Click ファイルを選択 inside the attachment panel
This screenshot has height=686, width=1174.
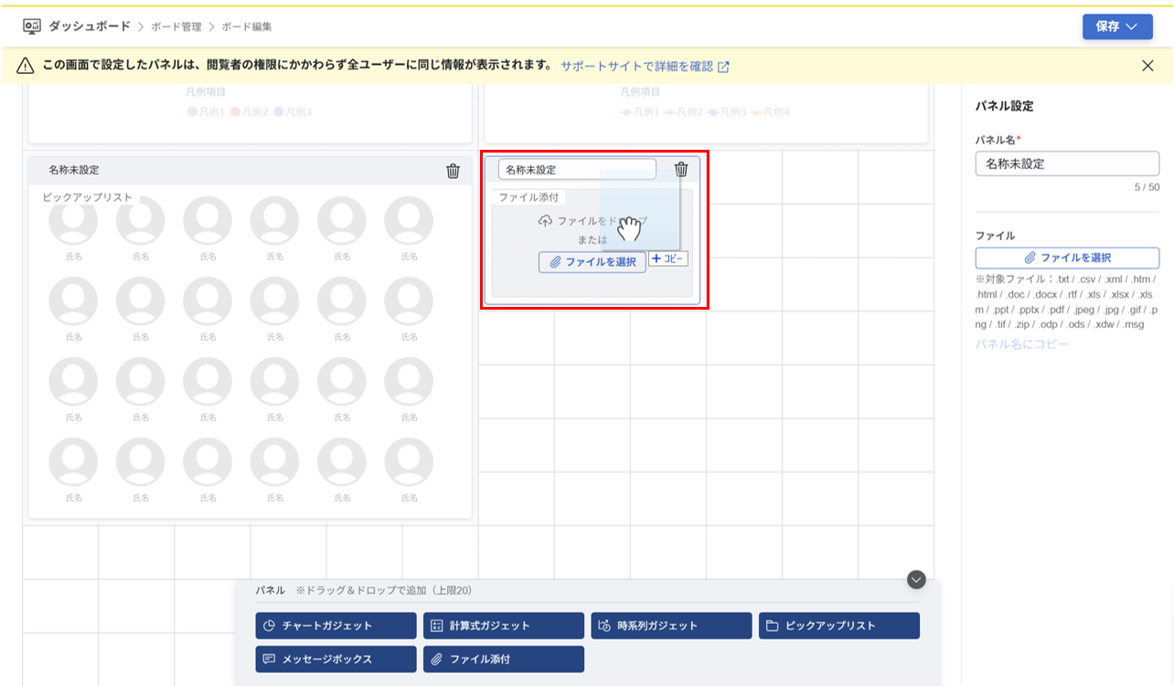tap(592, 260)
